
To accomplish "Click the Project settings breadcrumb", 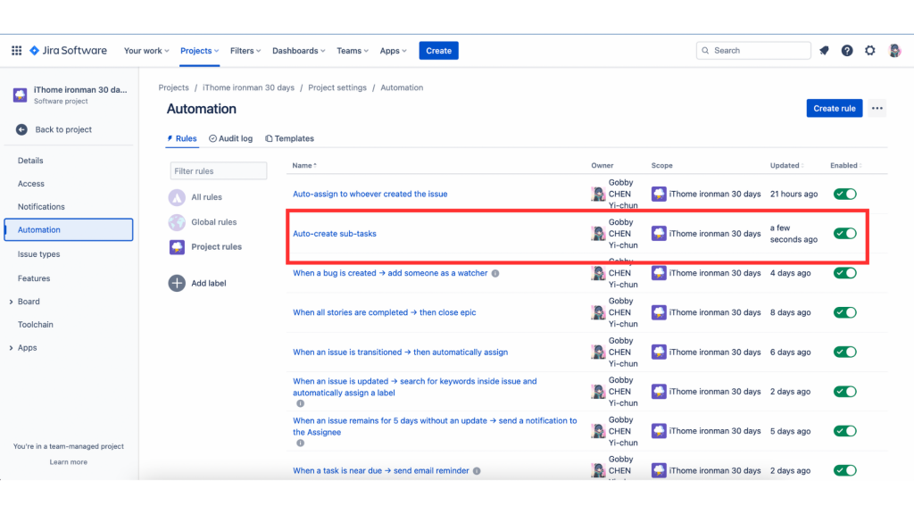I will point(337,87).
